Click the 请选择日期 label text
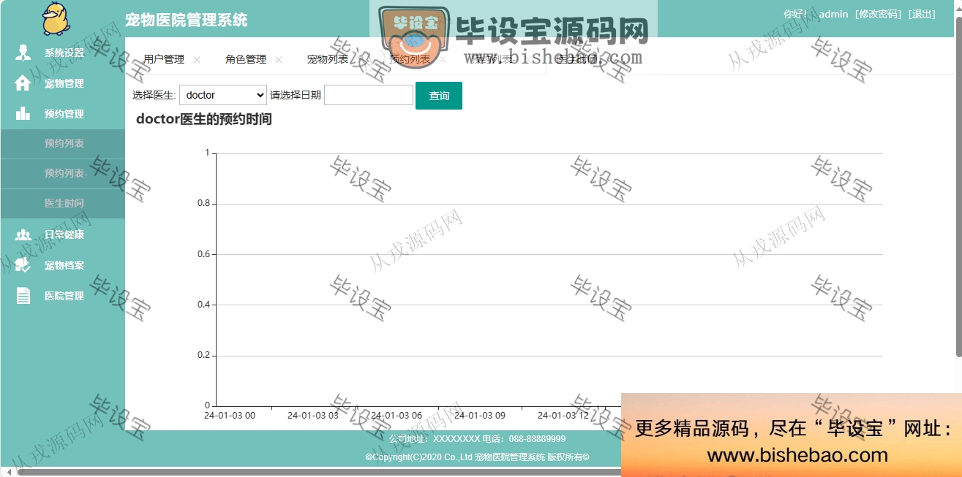The width and height of the screenshot is (962, 477). pos(296,95)
